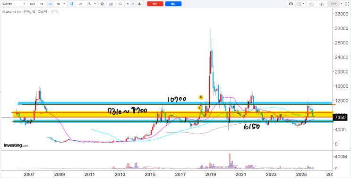351x178 pixels.
Task: Click the undo arrow
Action: point(128,4)
